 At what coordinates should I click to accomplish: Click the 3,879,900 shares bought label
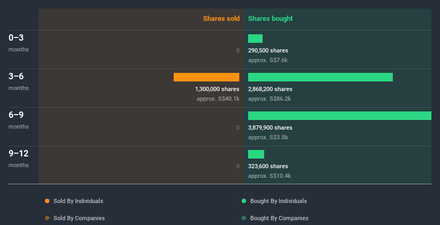270,127
